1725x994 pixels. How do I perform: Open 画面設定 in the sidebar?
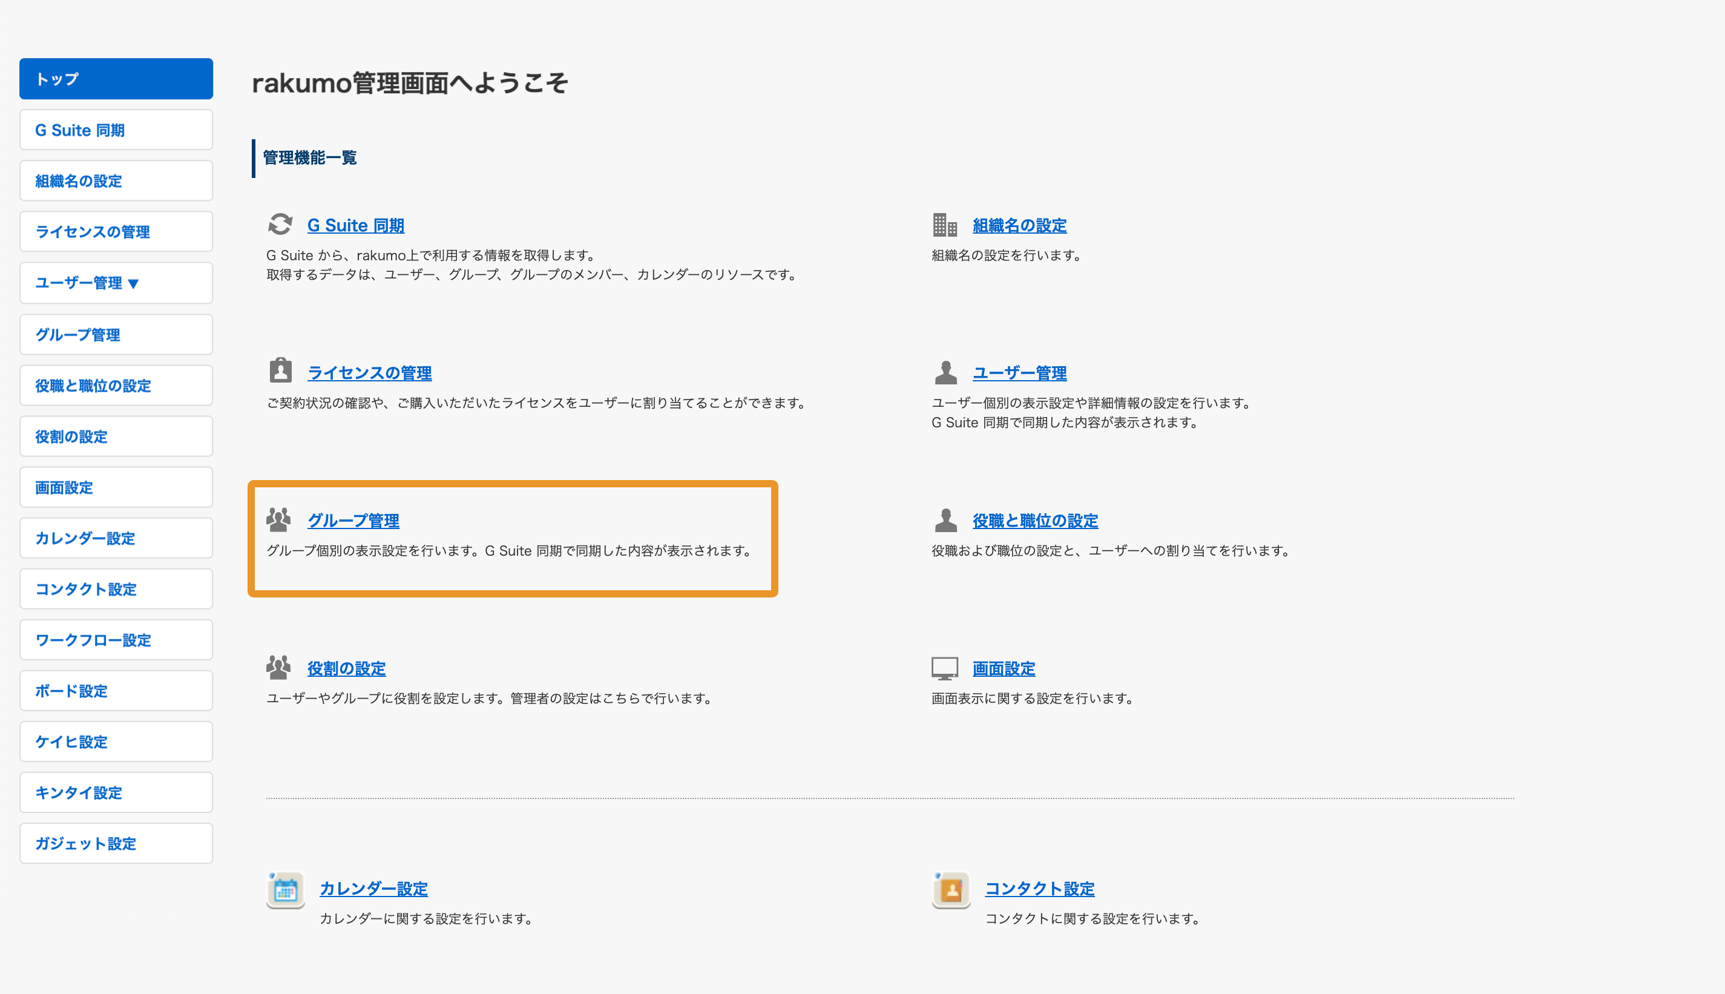pyautogui.click(x=116, y=487)
